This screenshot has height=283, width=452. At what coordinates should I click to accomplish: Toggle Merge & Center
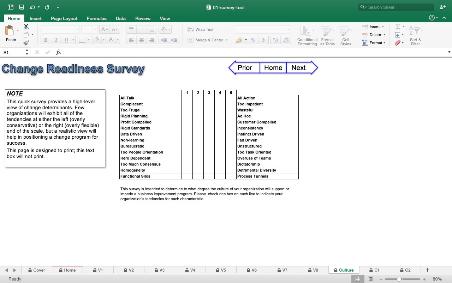[207, 40]
